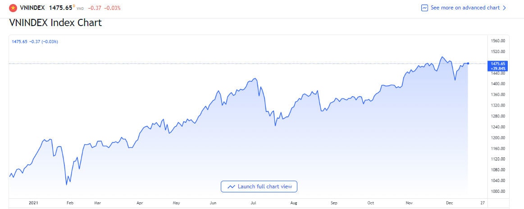Click the red −0.37 −0.03% change in header

104,8
